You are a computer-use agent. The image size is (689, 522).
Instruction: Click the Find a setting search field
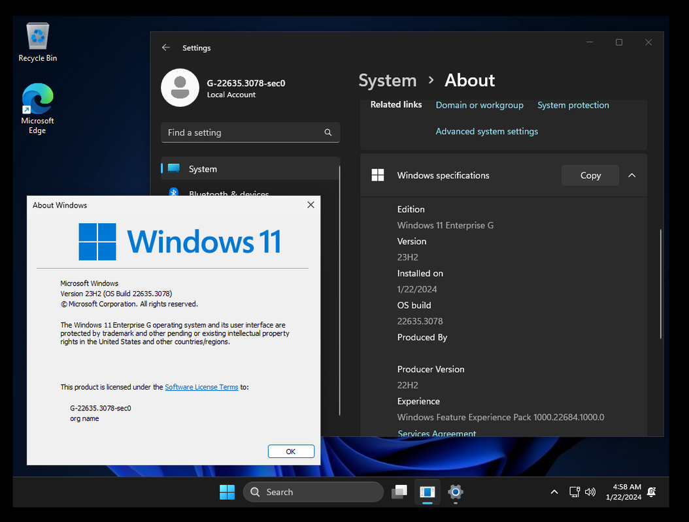tap(250, 132)
